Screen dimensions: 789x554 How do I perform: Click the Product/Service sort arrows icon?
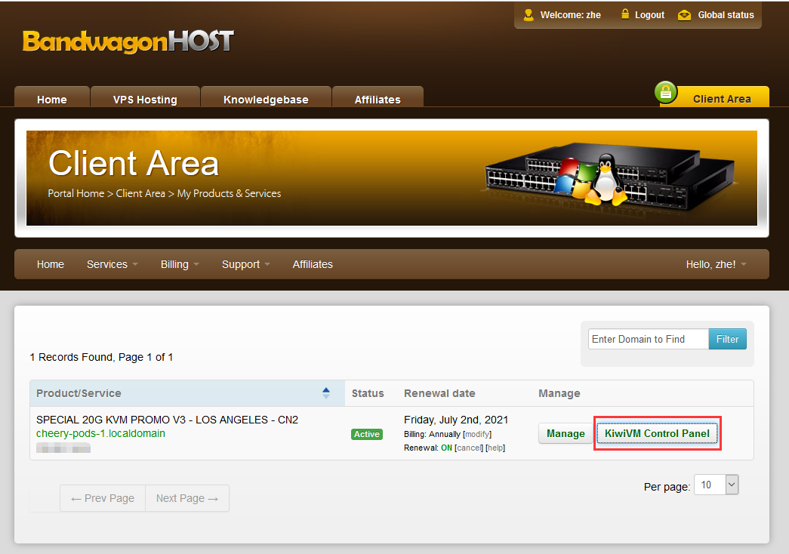(326, 392)
